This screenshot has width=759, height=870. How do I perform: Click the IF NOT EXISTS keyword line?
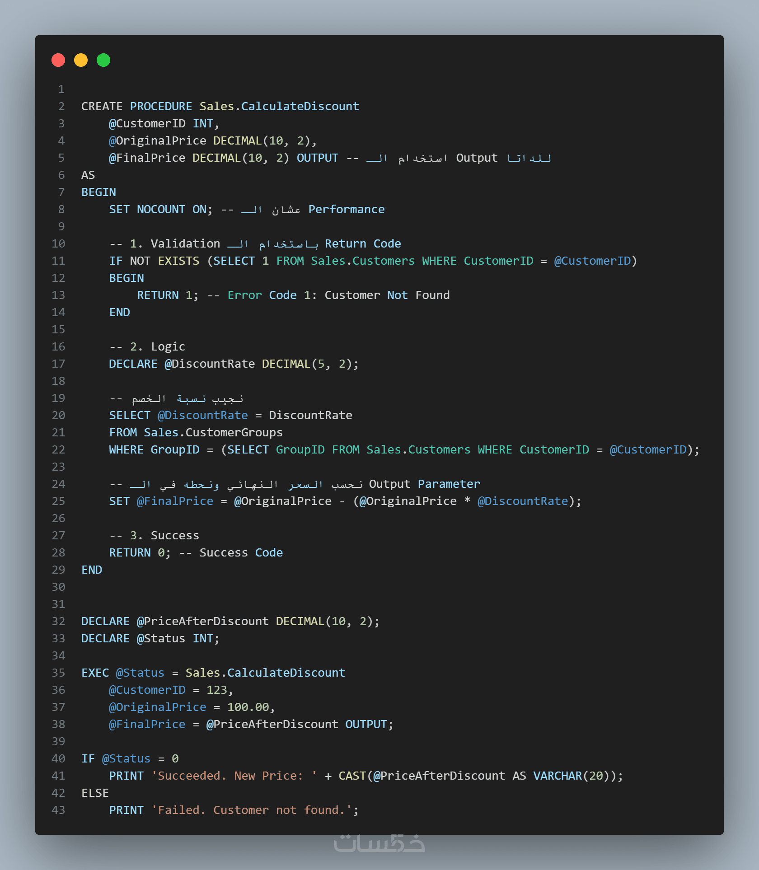(154, 261)
